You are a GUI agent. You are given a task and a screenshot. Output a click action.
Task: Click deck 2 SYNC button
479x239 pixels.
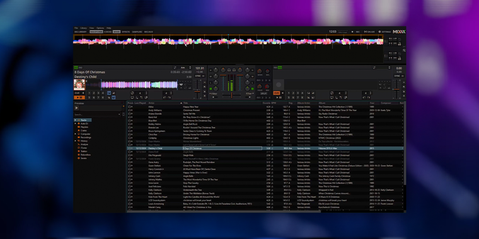(397, 76)
